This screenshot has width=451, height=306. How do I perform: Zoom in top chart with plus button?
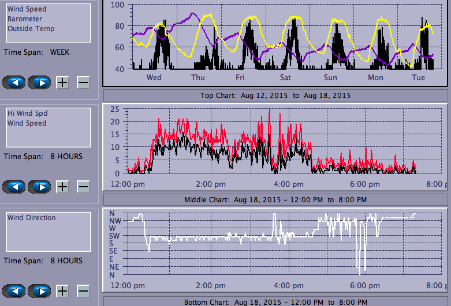(x=62, y=82)
